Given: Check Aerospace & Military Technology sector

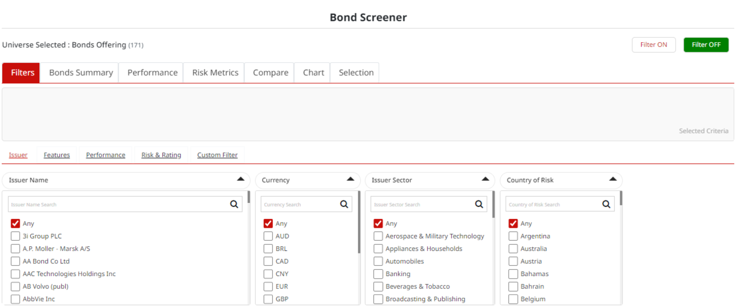Looking at the screenshot, I should tap(378, 236).
